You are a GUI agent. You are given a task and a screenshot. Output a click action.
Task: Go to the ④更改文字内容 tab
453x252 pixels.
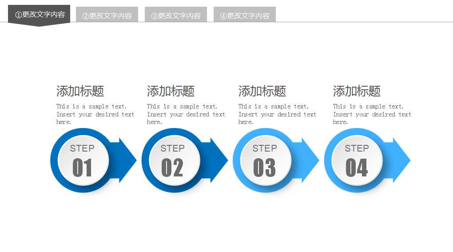(245, 16)
